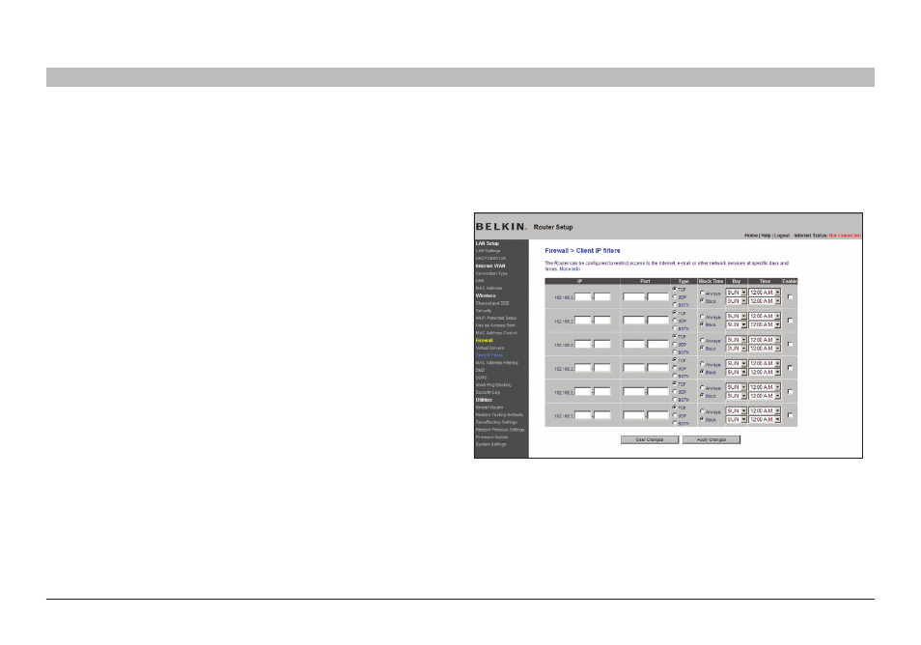Open LAN Settings in the sidebar
The width and height of the screenshot is (921, 645).
488,251
